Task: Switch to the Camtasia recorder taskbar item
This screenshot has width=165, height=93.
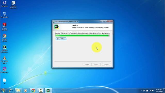Action: [41, 91]
